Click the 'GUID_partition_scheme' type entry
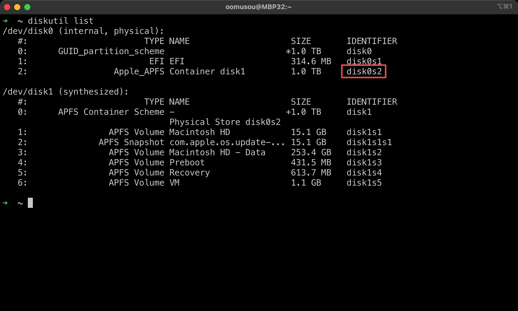518x311 pixels. [x=111, y=51]
